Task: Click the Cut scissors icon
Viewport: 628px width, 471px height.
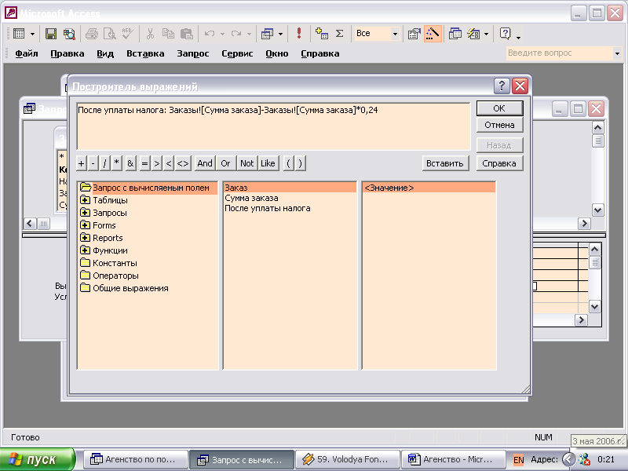Action: click(150, 34)
